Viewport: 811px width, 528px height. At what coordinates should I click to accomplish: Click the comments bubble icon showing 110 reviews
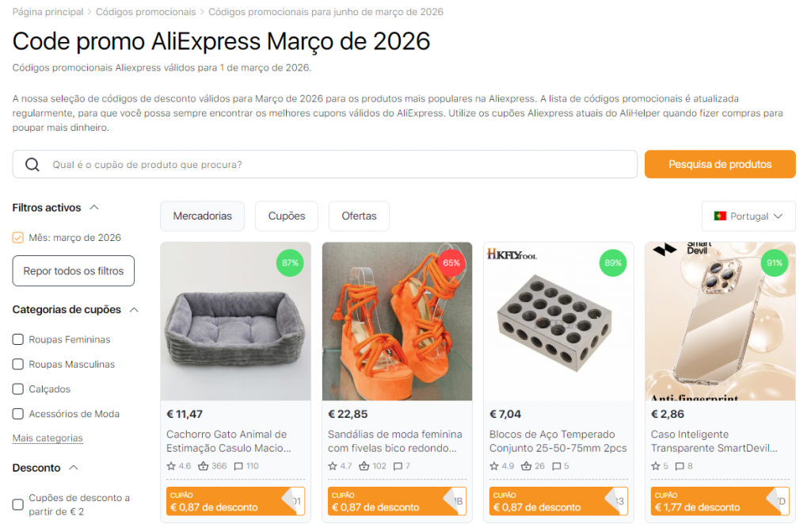[237, 467]
